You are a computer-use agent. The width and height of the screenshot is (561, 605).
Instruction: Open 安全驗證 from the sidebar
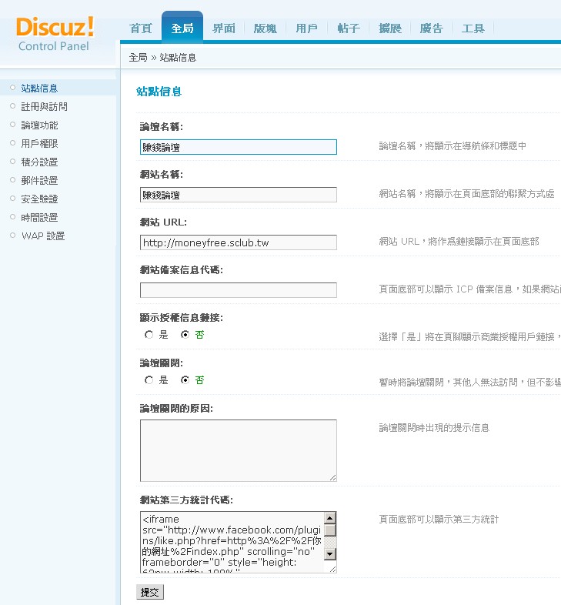(x=39, y=199)
